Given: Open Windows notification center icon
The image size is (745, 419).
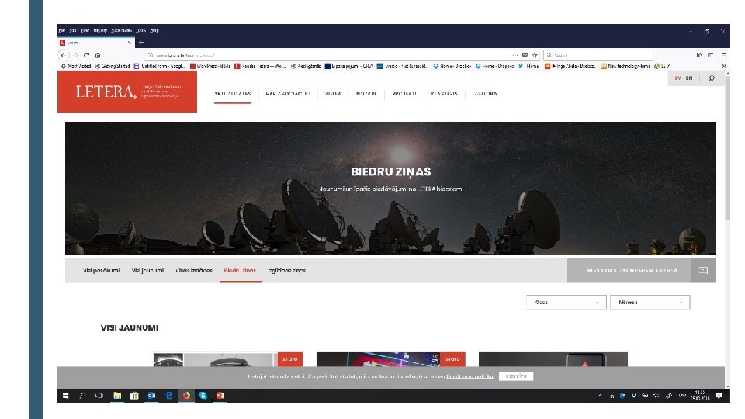Looking at the screenshot, I should tap(719, 395).
